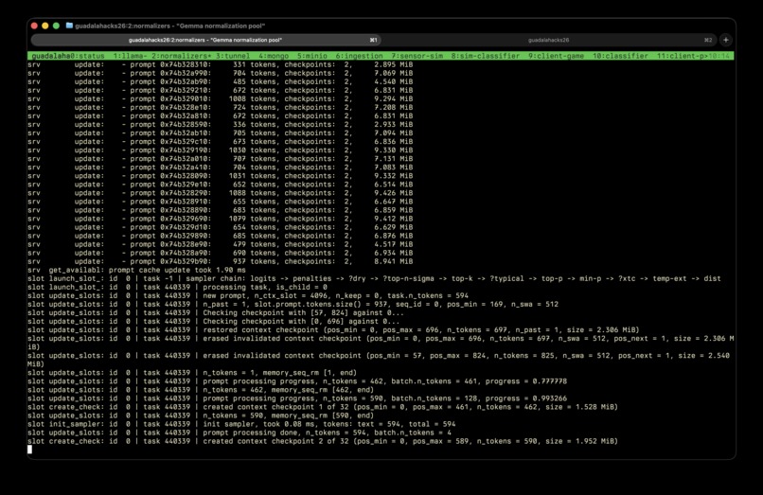
Task: Click the log row with 479 tokens
Action: click(220, 244)
